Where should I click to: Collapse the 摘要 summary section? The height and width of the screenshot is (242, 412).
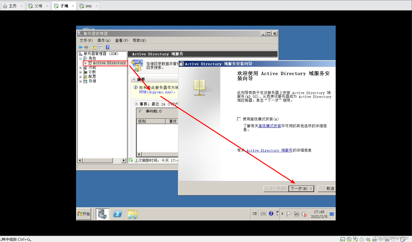pos(134,79)
